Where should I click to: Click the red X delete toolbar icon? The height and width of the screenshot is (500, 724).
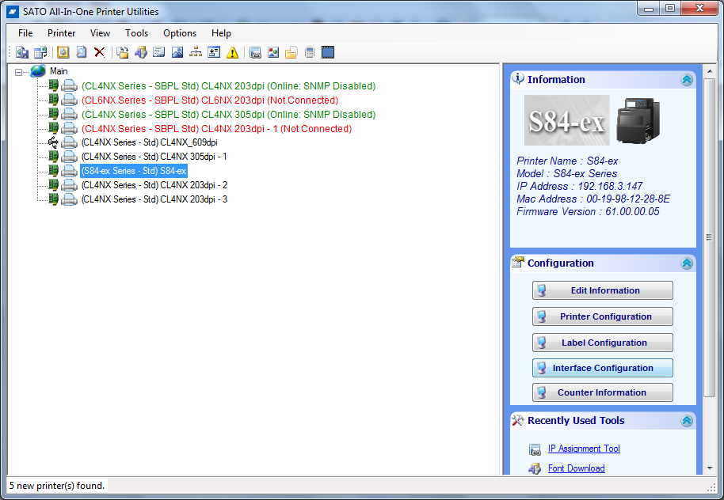99,52
